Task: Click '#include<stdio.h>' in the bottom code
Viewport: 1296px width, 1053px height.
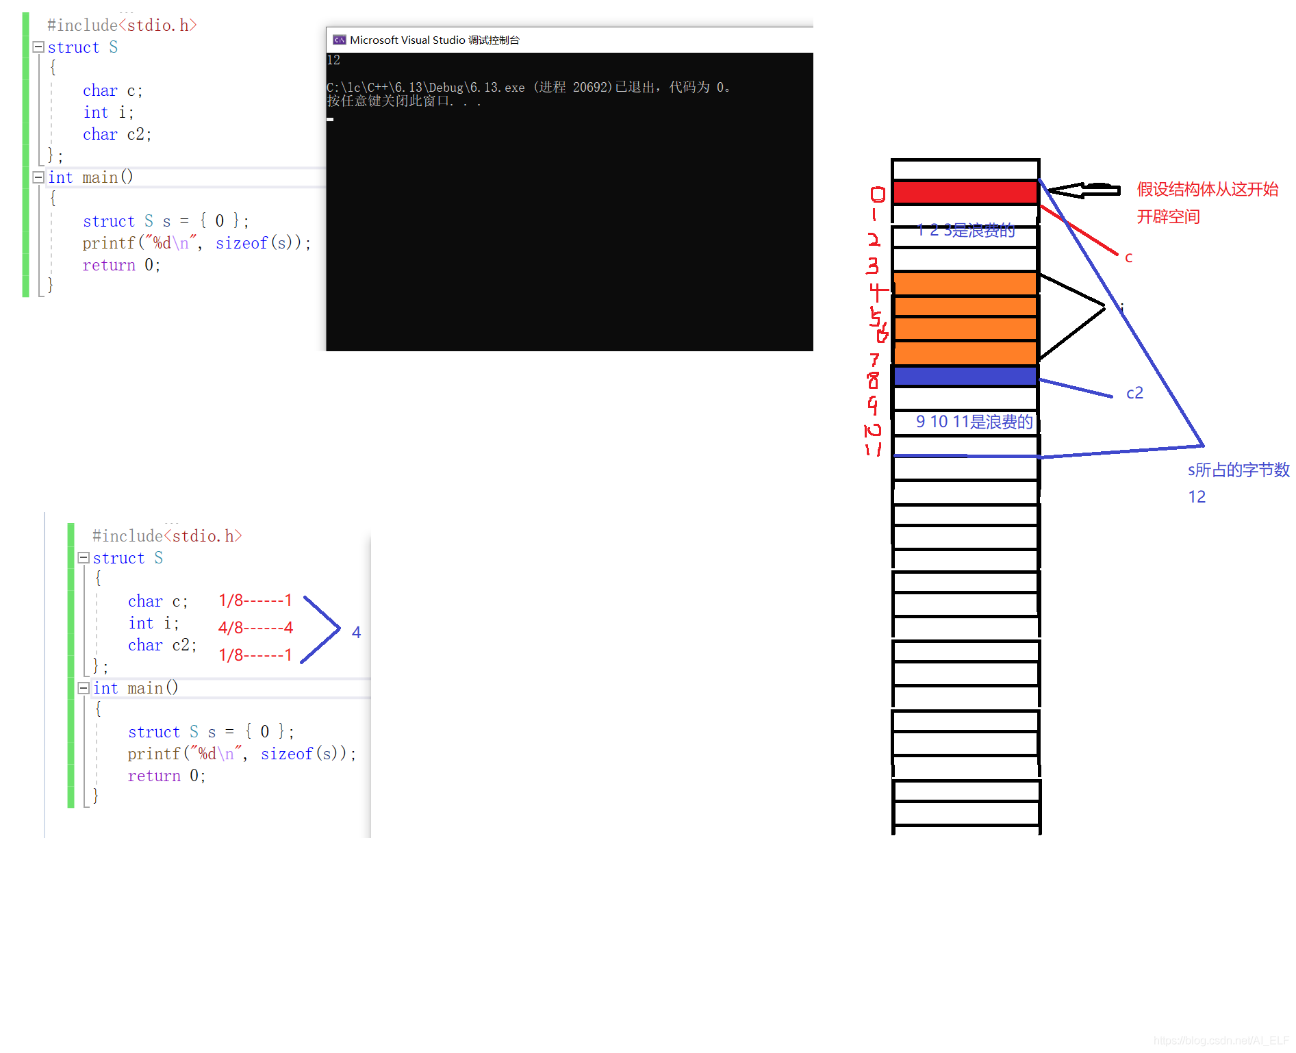Action: coord(167,536)
